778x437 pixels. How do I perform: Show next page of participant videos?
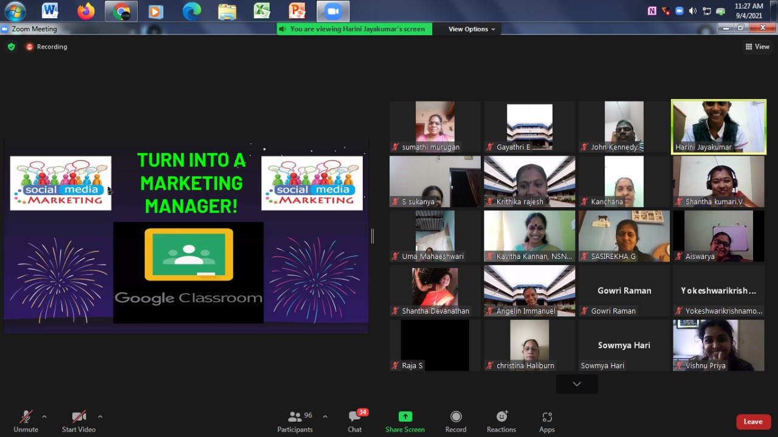click(577, 384)
